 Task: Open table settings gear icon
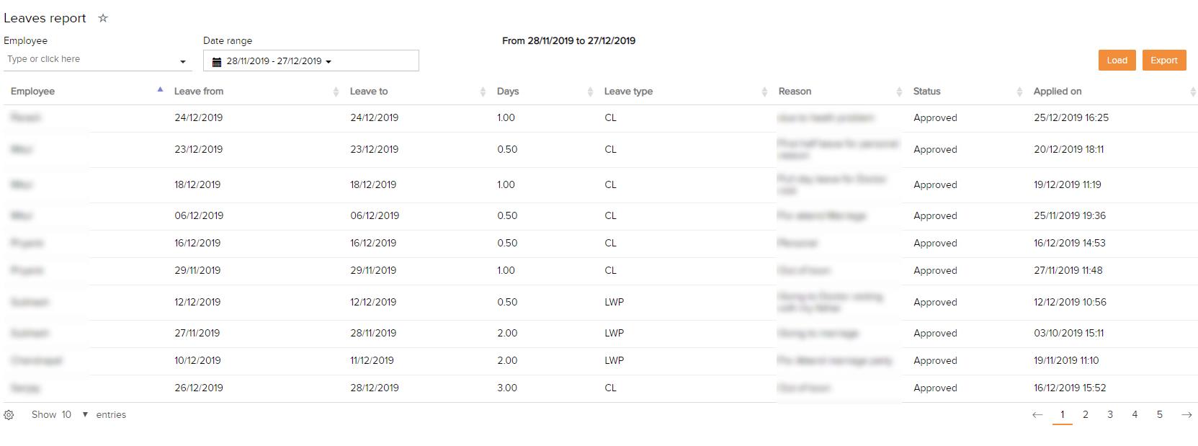[x=9, y=415]
